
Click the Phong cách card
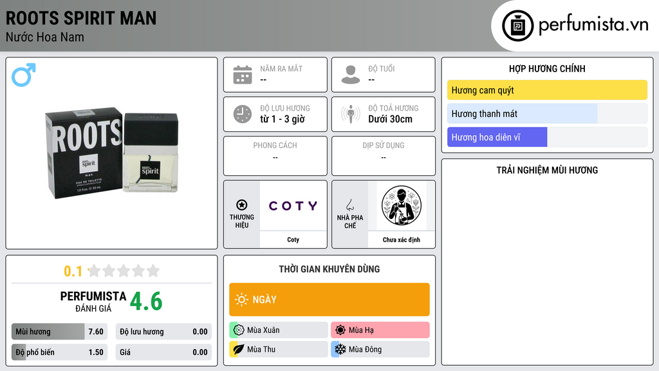pyautogui.click(x=275, y=156)
